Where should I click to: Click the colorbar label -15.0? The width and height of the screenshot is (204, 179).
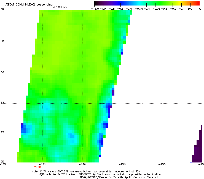[95, 9]
